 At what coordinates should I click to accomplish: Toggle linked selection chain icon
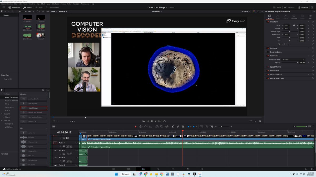[x=178, y=126]
